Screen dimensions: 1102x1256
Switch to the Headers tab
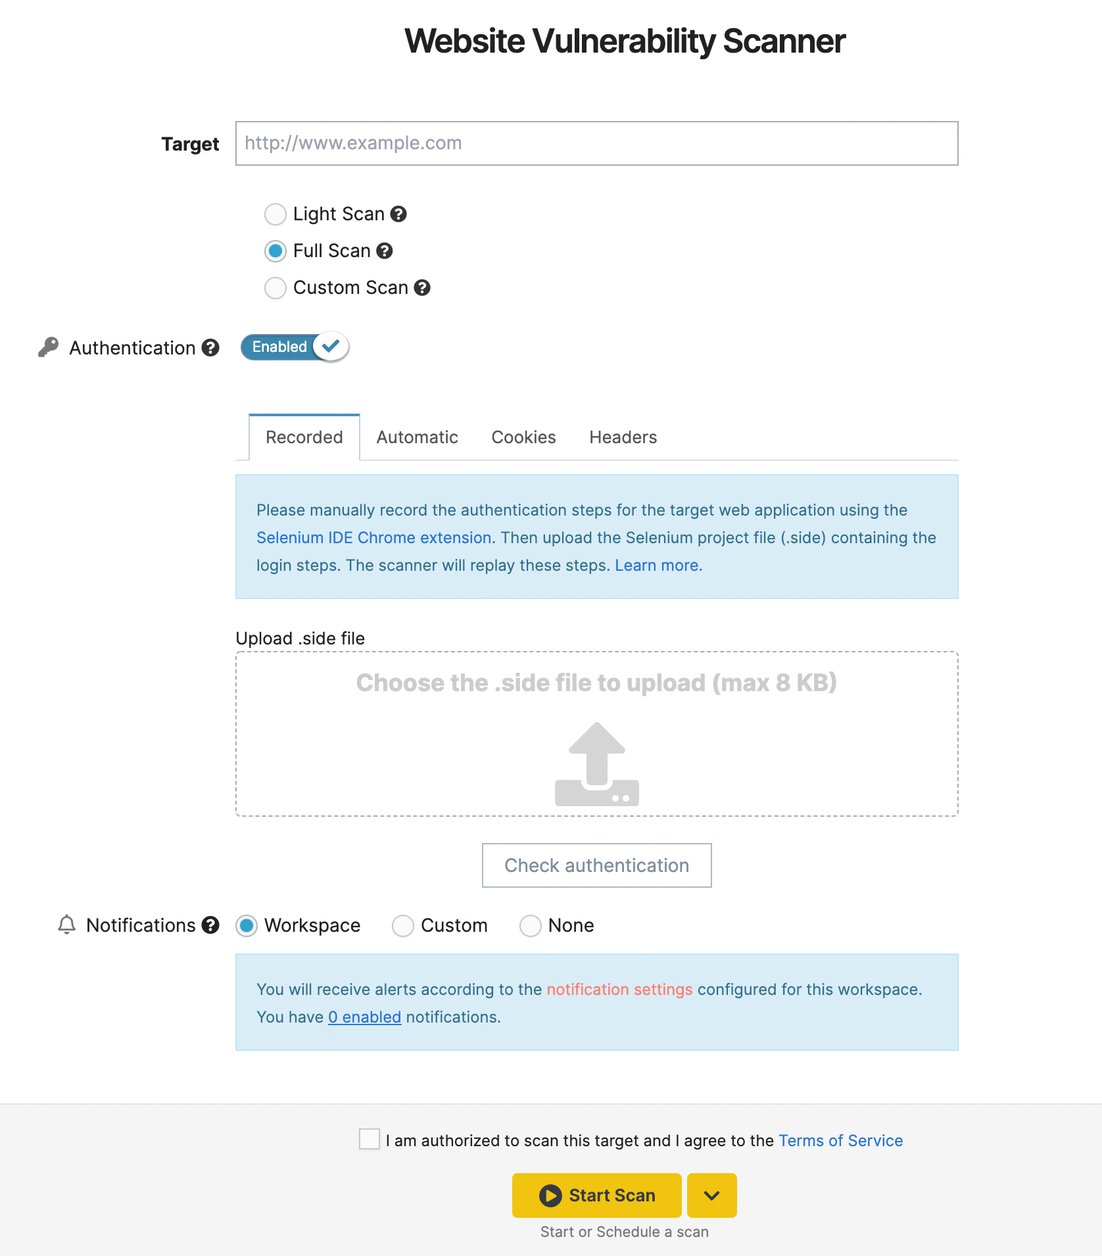tap(622, 437)
